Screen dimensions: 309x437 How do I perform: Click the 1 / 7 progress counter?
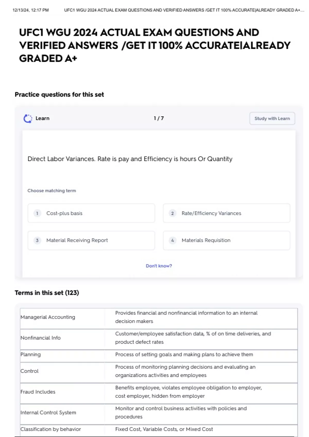[x=159, y=119]
